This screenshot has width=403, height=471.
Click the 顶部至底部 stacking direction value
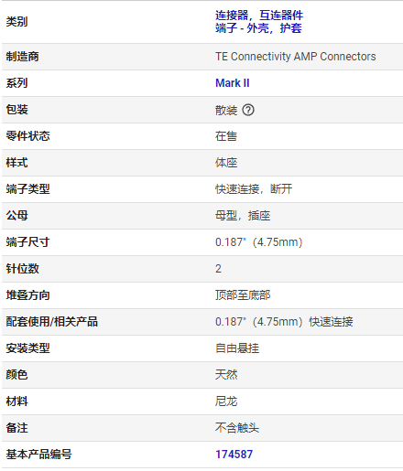[243, 294]
